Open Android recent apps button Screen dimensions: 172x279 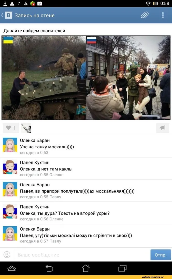(x=122, y=268)
